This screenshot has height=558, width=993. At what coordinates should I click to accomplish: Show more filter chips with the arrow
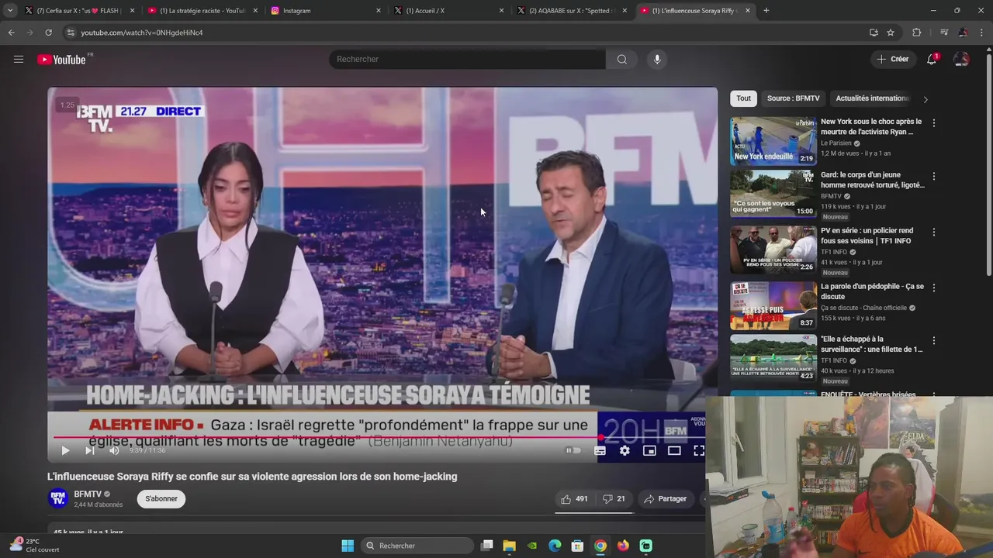(925, 99)
